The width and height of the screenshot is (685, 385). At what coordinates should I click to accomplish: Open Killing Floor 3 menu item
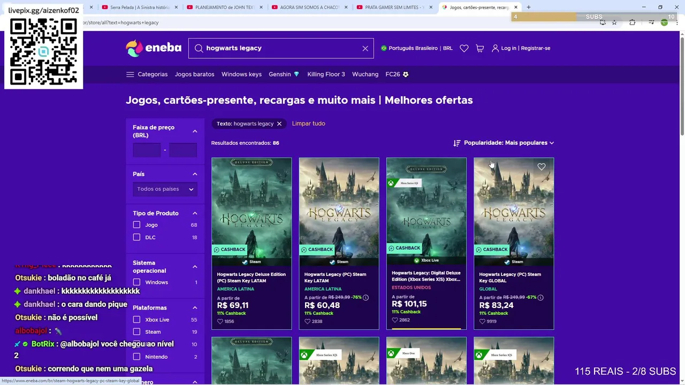(326, 74)
